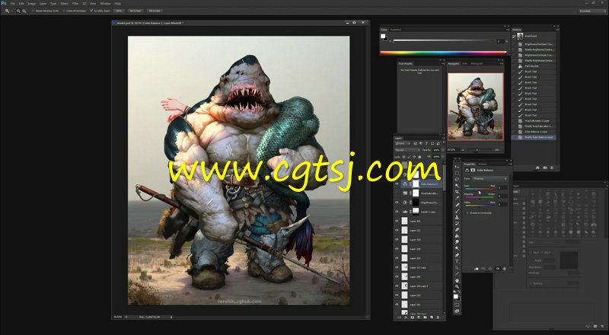This screenshot has height=335, width=609.
Task: Click the Fill Screen button
Action: [155, 11]
